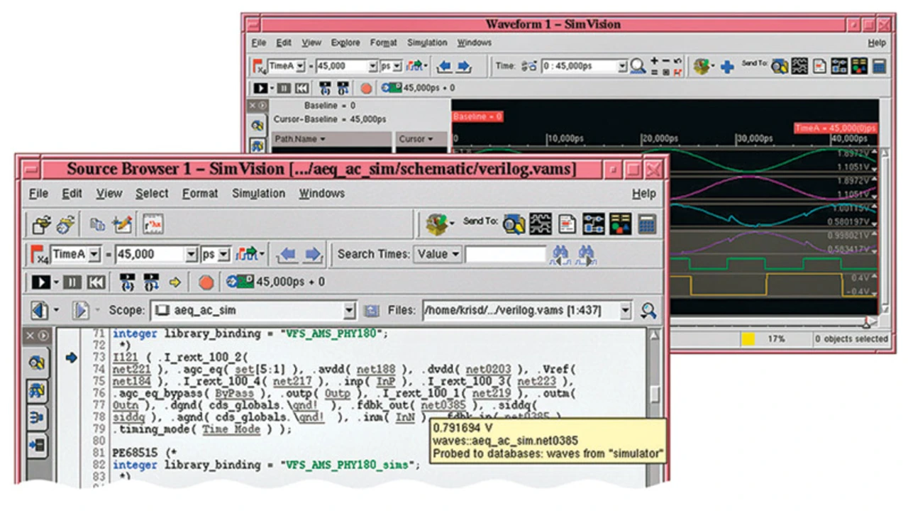Click into the Search Times text field

(505, 254)
